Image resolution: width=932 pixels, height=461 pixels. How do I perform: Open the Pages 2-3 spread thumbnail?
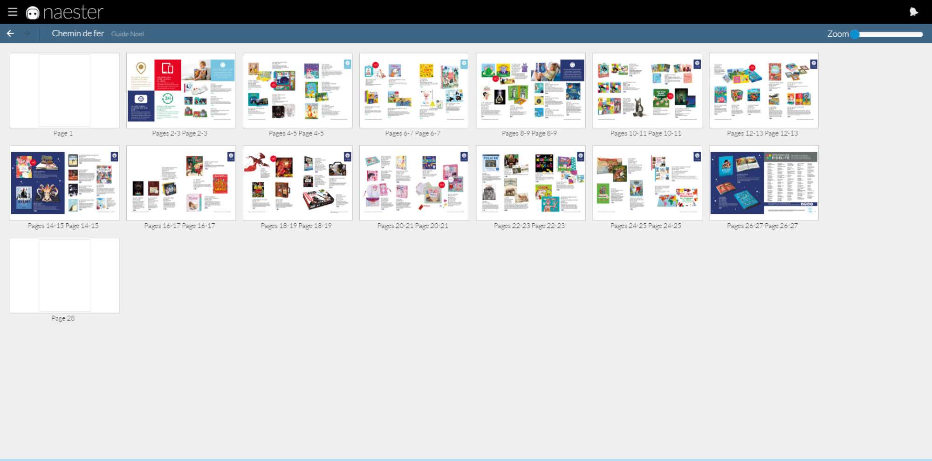pos(181,90)
